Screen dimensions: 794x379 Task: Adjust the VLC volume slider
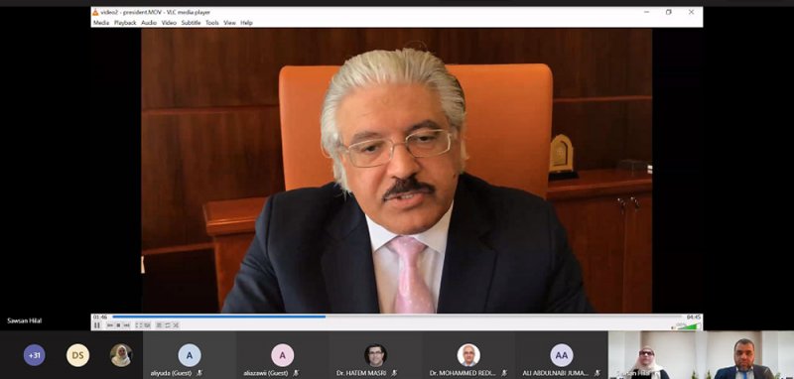click(x=689, y=325)
